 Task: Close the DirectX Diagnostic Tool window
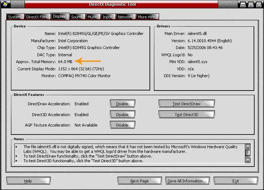[259, 5]
